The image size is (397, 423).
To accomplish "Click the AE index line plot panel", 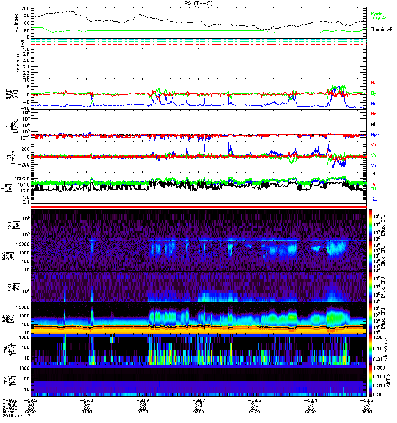I will (198, 23).
